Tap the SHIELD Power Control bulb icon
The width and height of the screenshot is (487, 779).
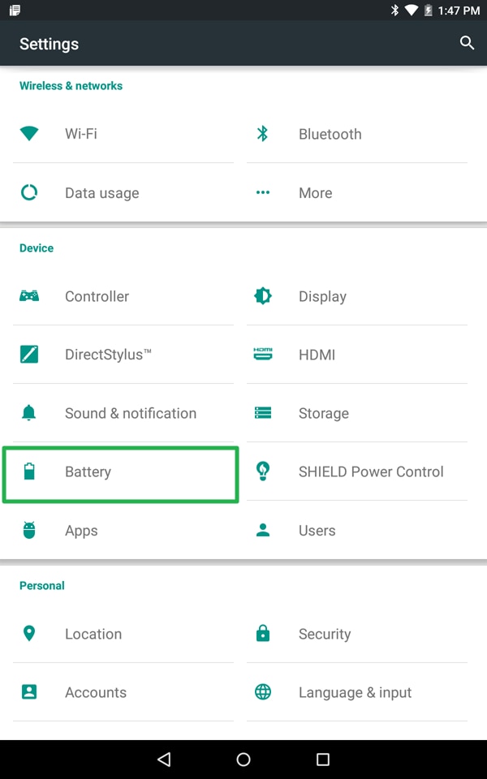pos(263,471)
